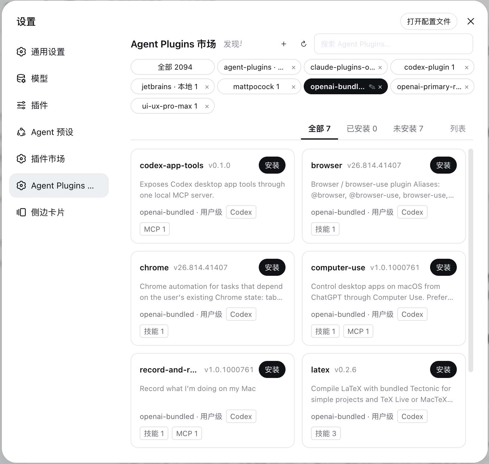The width and height of the screenshot is (489, 464).
Task: Filter by jetbrains · 本地 1 chip
Action: [170, 87]
